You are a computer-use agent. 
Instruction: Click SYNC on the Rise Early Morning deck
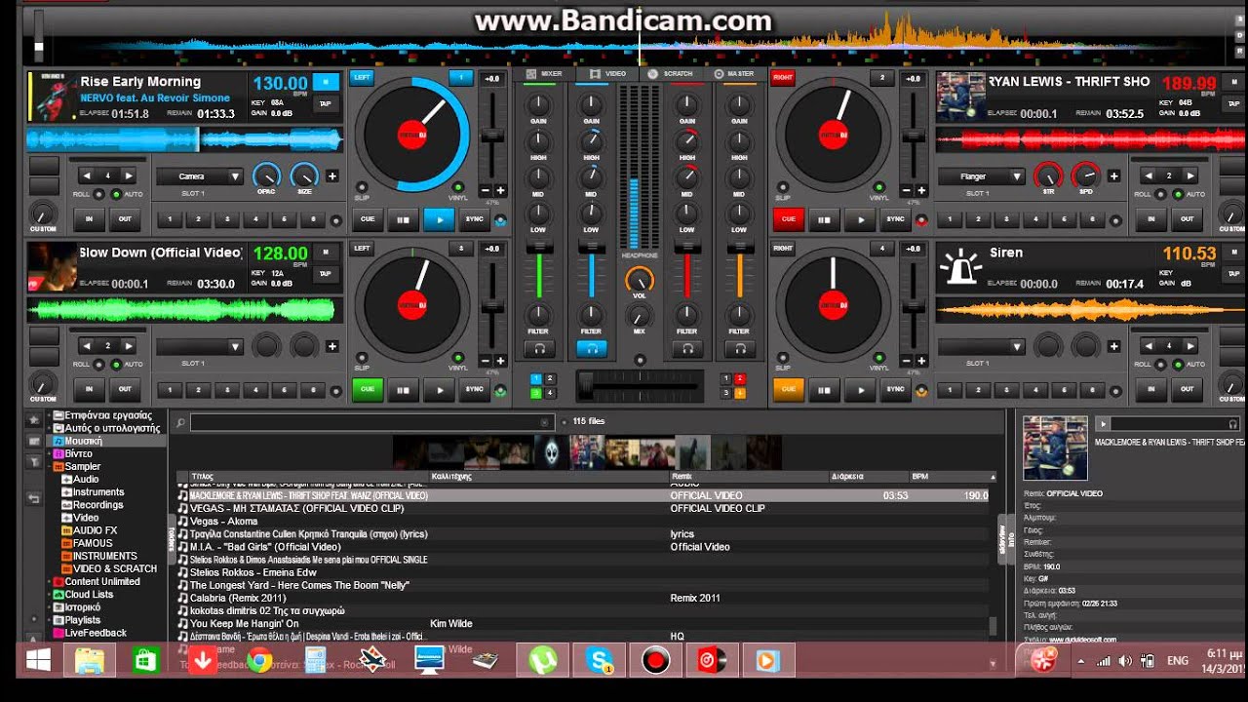pos(475,220)
